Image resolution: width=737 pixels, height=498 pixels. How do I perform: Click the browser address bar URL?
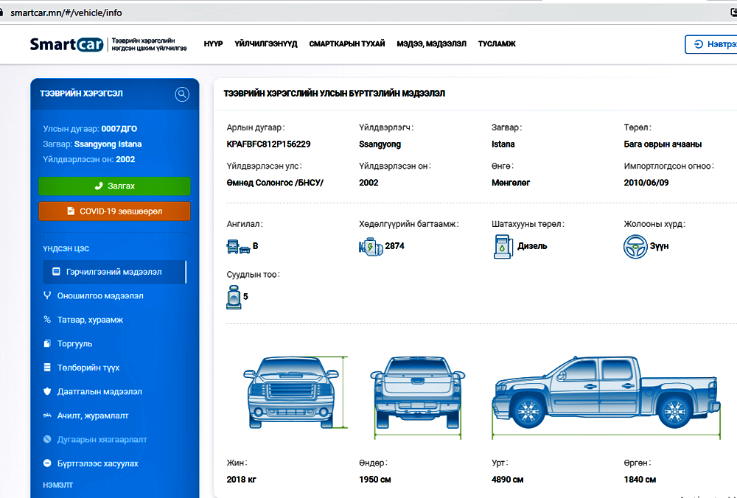pos(66,13)
